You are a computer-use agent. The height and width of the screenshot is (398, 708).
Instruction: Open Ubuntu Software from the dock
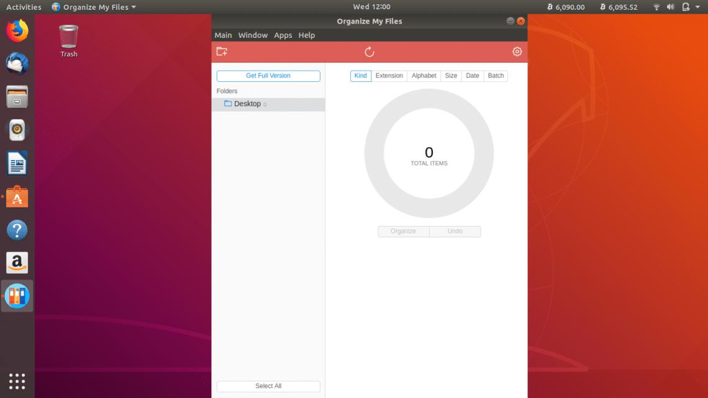point(17,197)
